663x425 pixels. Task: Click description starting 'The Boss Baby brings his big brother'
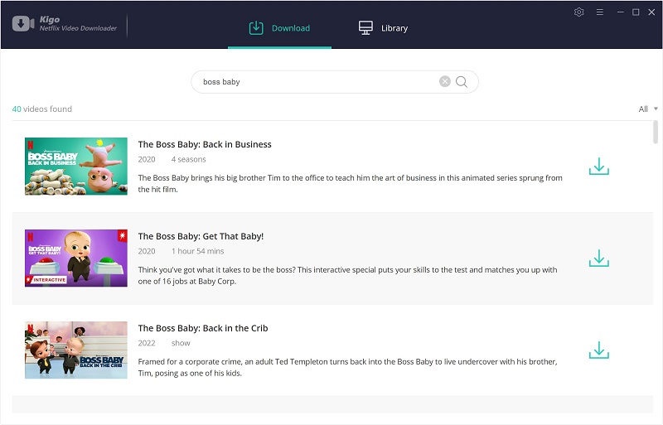(350, 184)
